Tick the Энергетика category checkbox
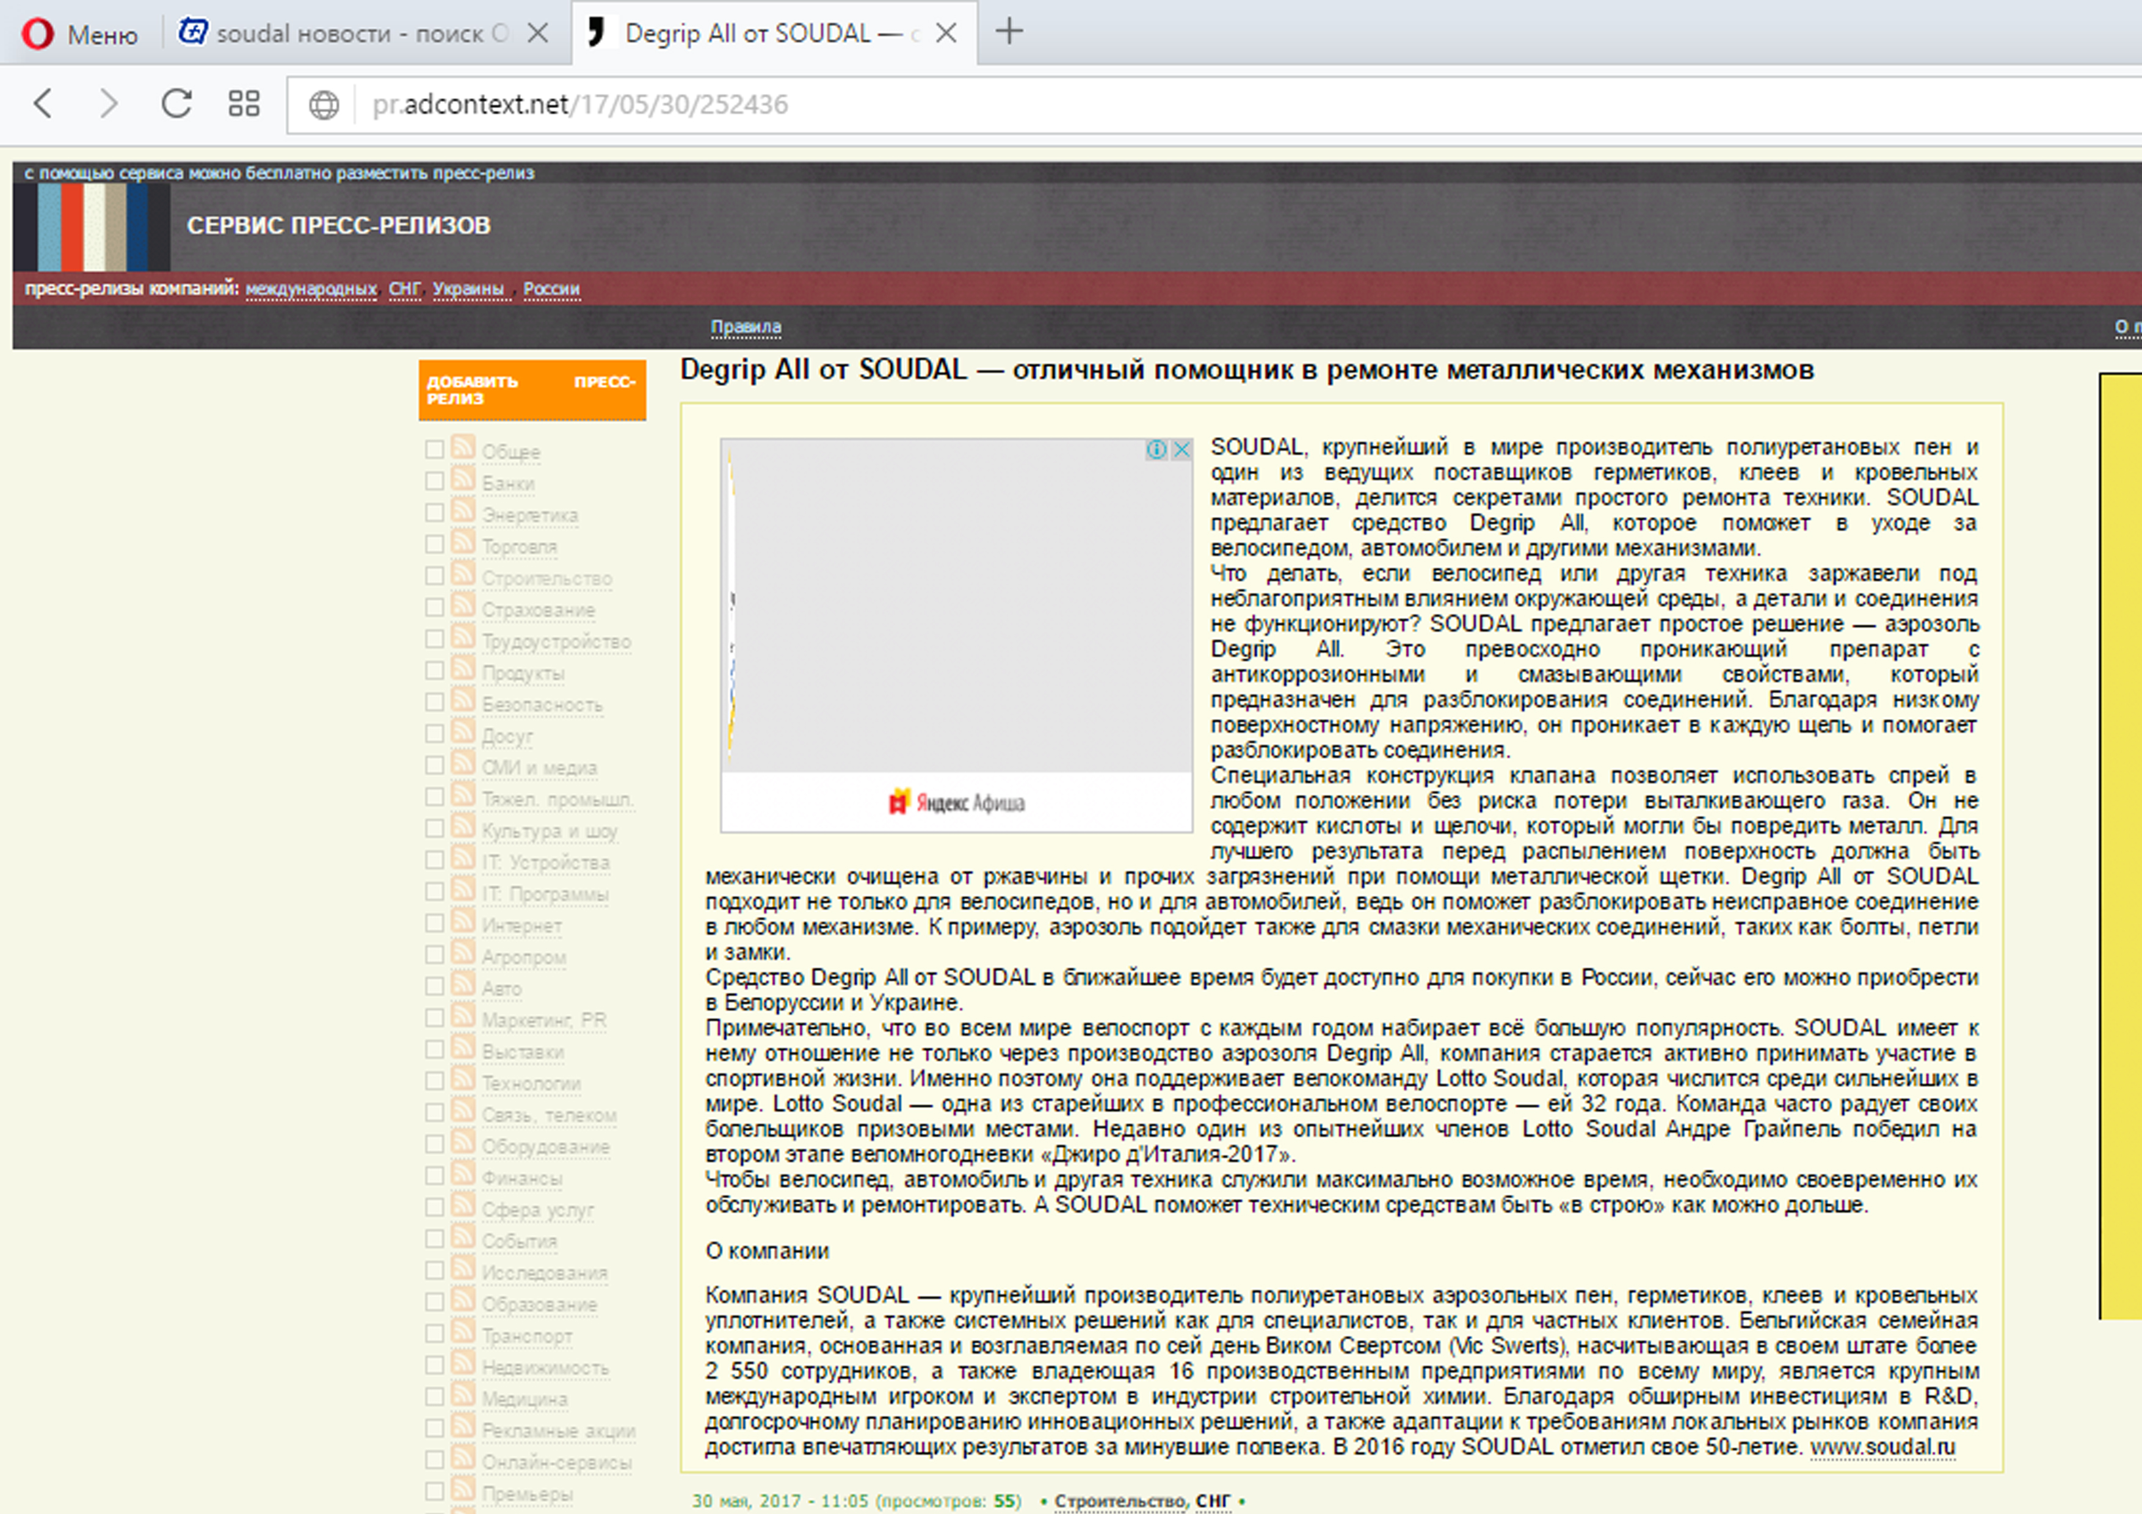Screen dimensions: 2142x1514 pyautogui.click(x=434, y=513)
